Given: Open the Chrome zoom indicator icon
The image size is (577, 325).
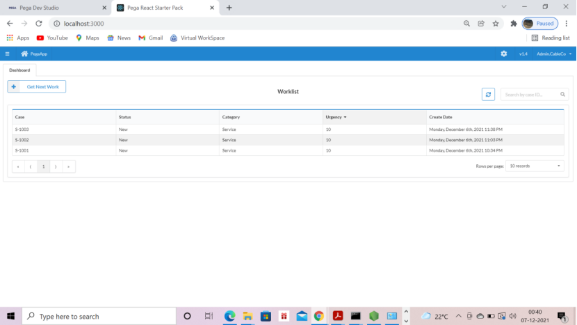Looking at the screenshot, I should 466,24.
